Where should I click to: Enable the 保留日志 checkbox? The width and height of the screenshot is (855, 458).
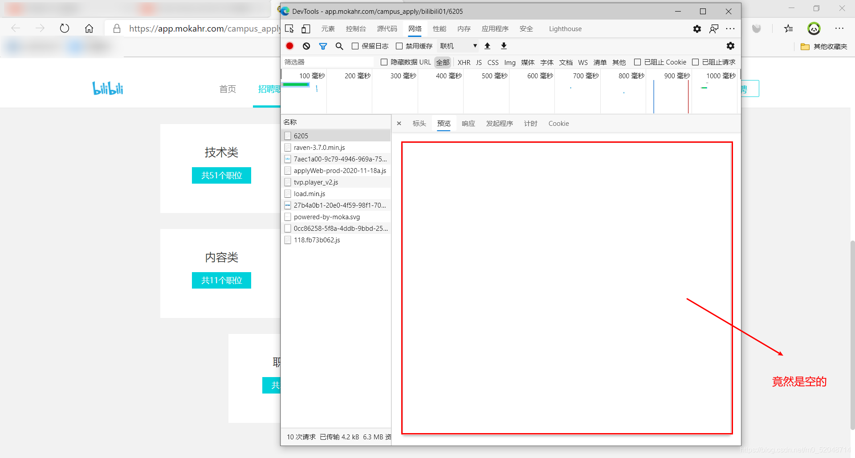pos(355,46)
